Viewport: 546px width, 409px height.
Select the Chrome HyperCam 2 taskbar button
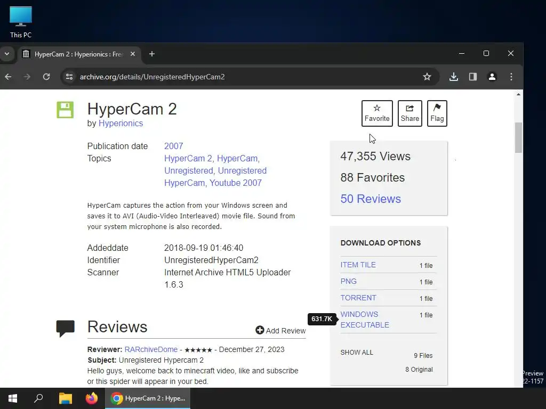click(148, 398)
